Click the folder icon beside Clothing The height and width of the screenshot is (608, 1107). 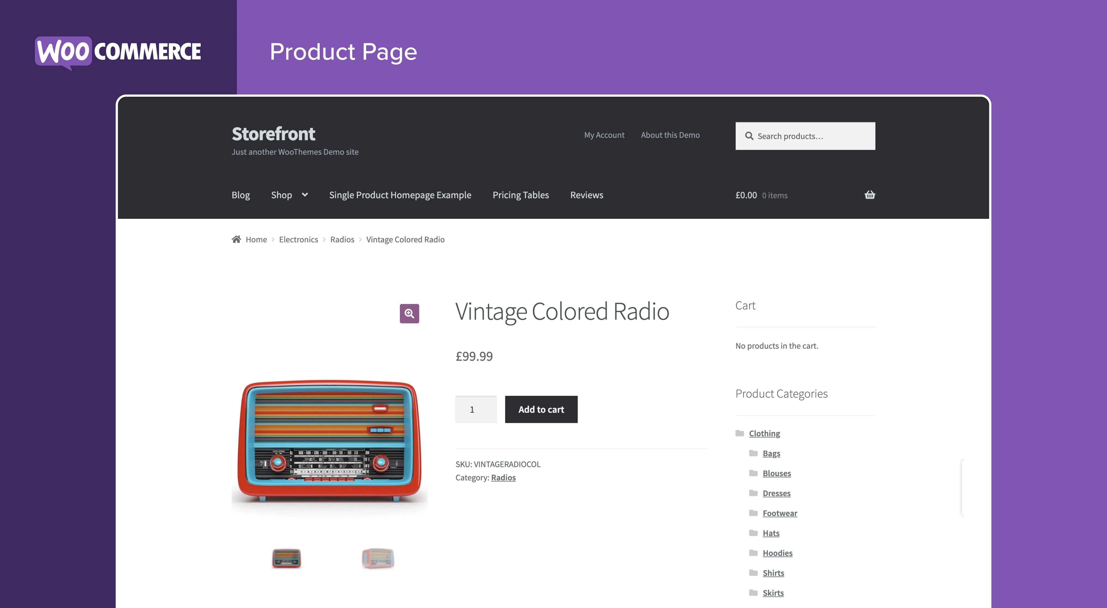pyautogui.click(x=739, y=433)
